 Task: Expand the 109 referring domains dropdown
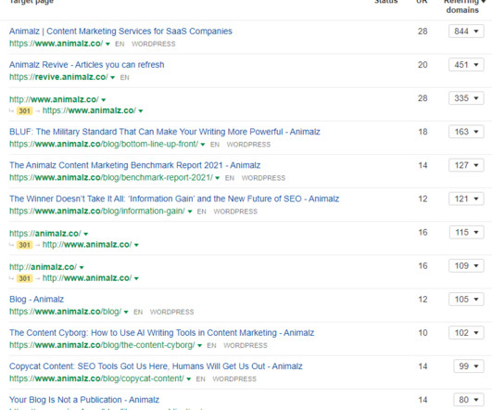[x=466, y=266]
